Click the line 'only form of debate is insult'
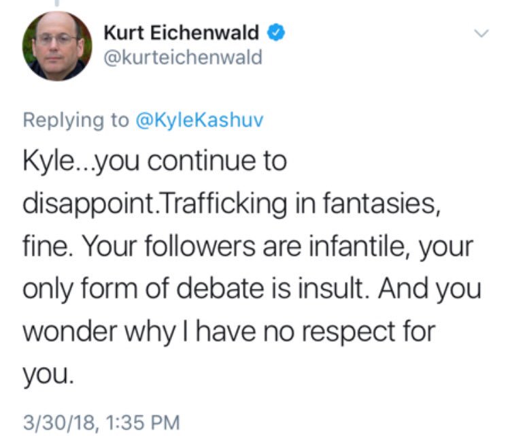This screenshot has width=510, height=448. coord(252,289)
